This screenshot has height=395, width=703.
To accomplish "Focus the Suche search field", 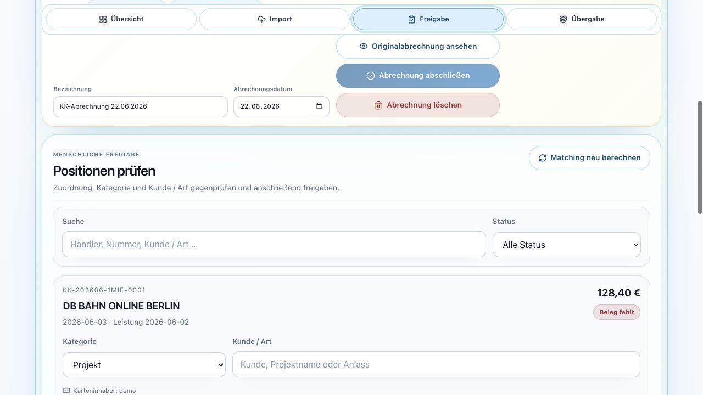I will pyautogui.click(x=274, y=244).
